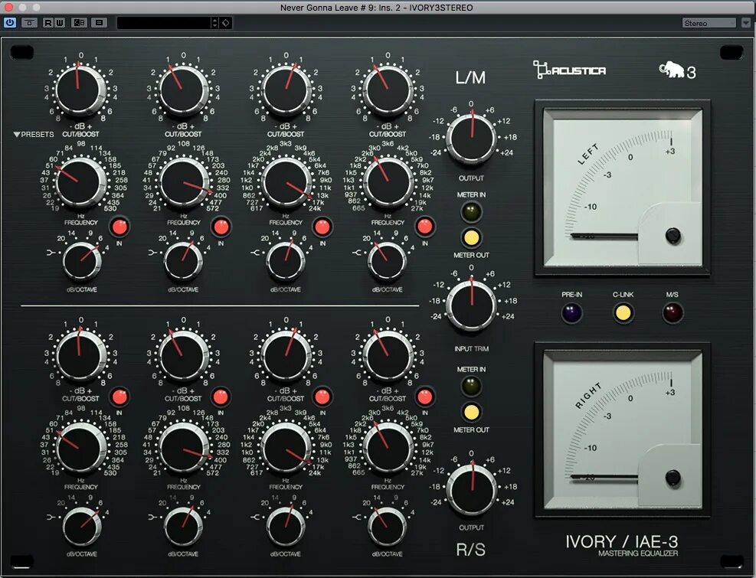Click the LEFT VU meter
This screenshot has height=578, width=756.
pos(622,188)
